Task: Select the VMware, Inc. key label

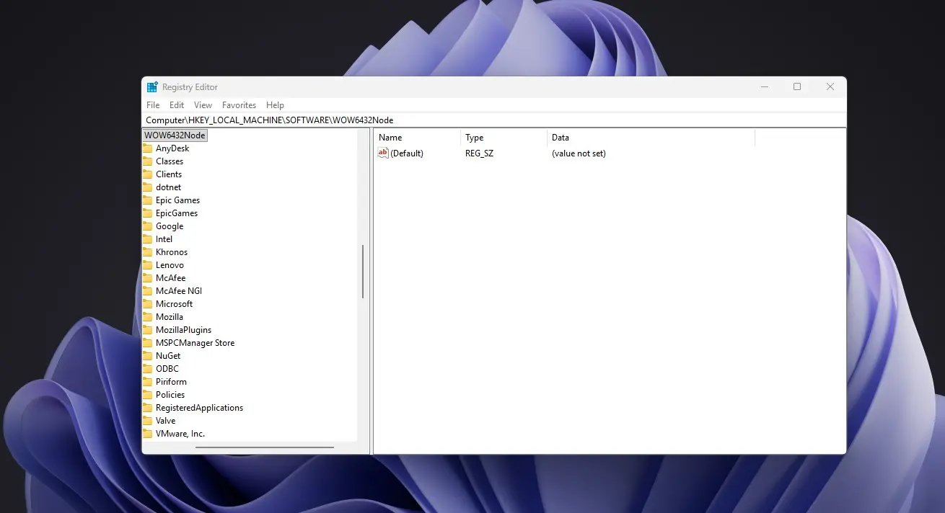Action: click(x=180, y=434)
